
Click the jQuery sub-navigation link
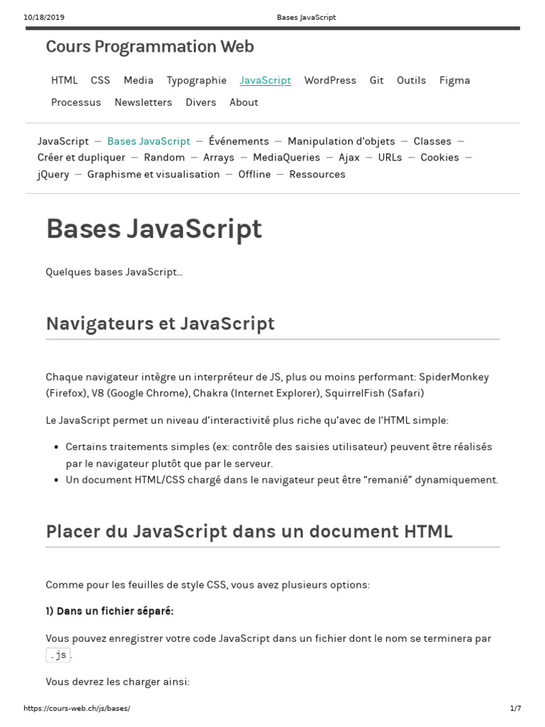[x=53, y=175]
